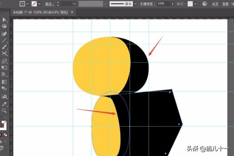Open the 对齐 align panel link

click(215, 4)
